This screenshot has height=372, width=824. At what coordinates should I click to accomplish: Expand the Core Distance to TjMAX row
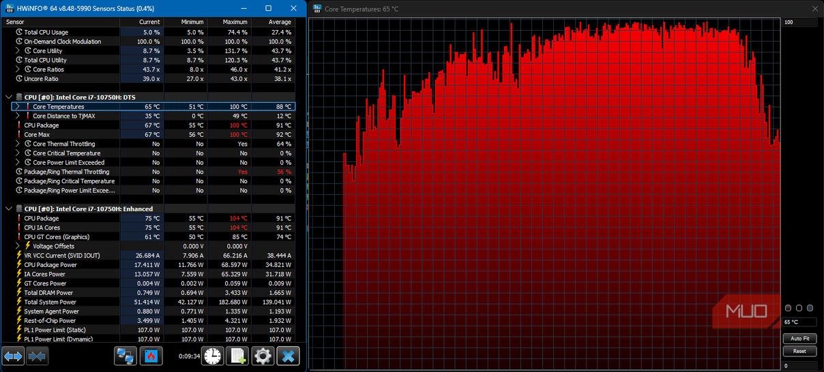(18, 116)
